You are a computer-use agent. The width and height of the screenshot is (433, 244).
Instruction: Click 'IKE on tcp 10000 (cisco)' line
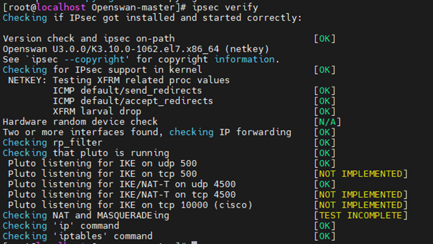(130, 205)
